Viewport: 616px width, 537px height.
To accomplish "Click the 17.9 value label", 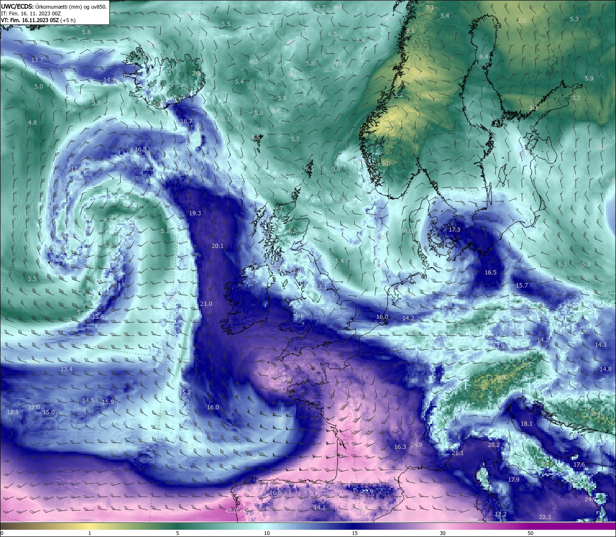I will [513, 480].
